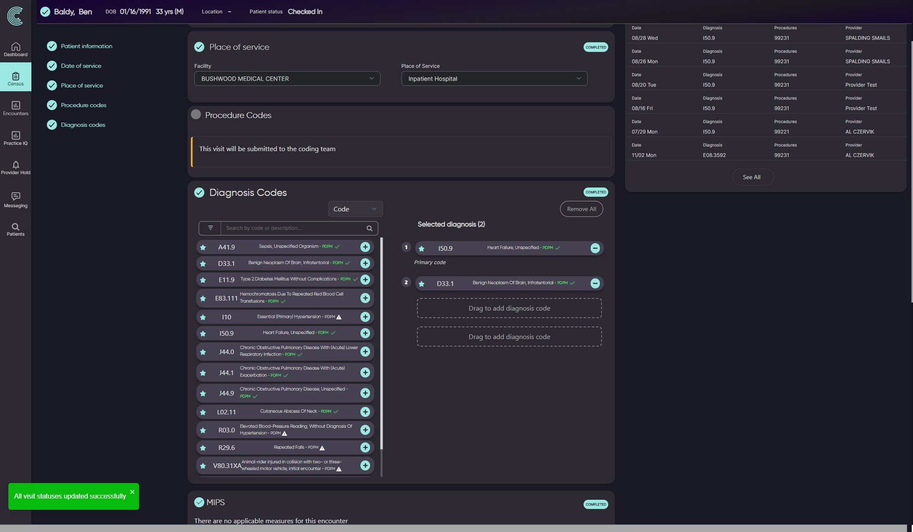Image resolution: width=913 pixels, height=532 pixels.
Task: Click the search magnifier in diagnosis search box
Action: pos(369,228)
